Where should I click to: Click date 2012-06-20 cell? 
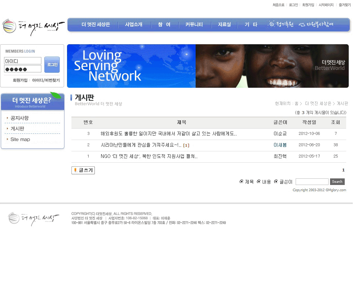pyautogui.click(x=309, y=145)
